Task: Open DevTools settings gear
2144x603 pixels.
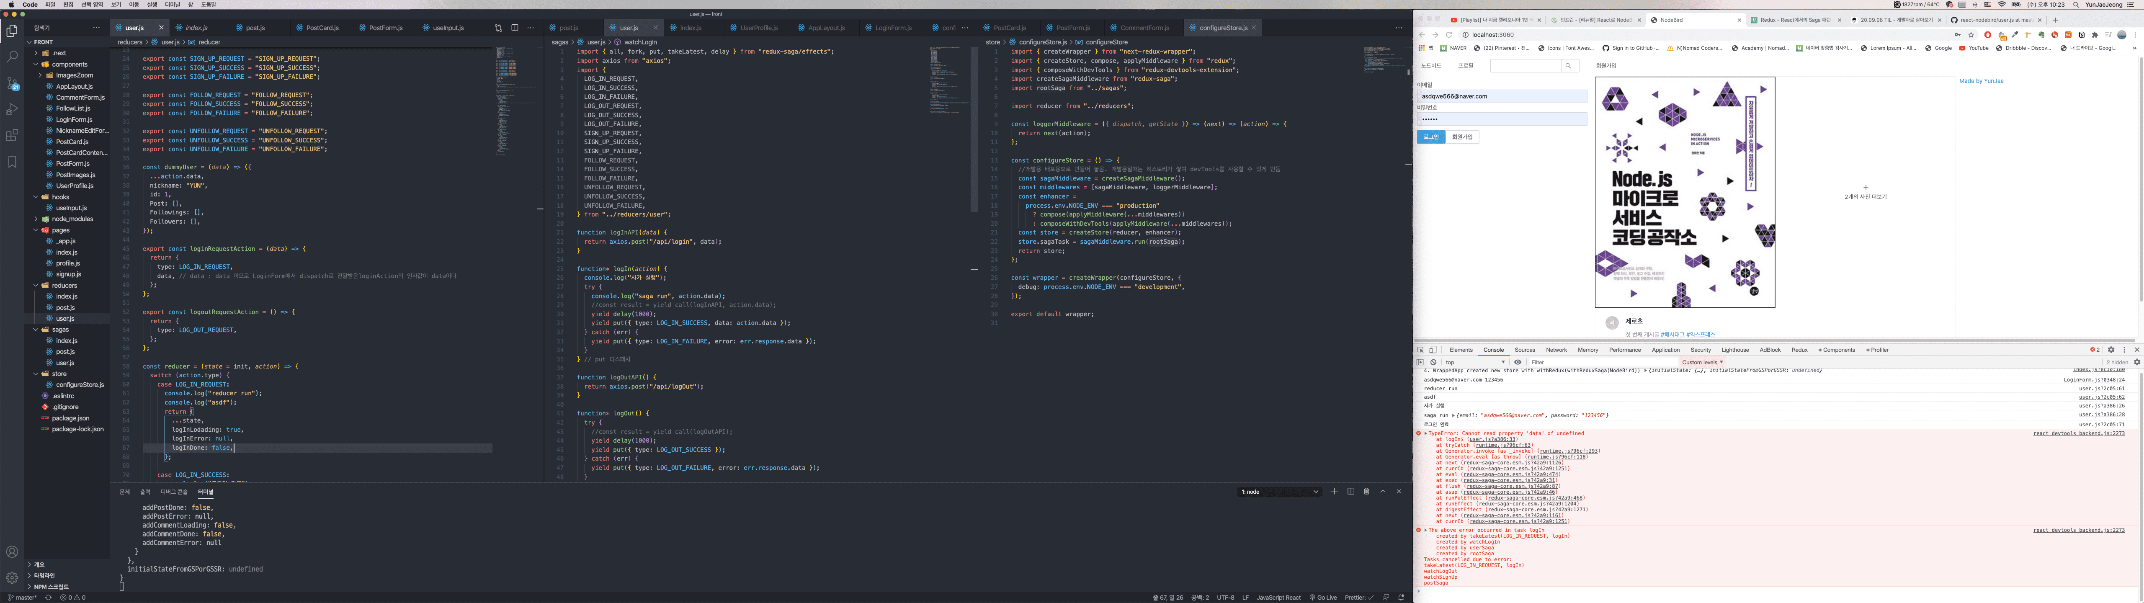Action: (2110, 350)
